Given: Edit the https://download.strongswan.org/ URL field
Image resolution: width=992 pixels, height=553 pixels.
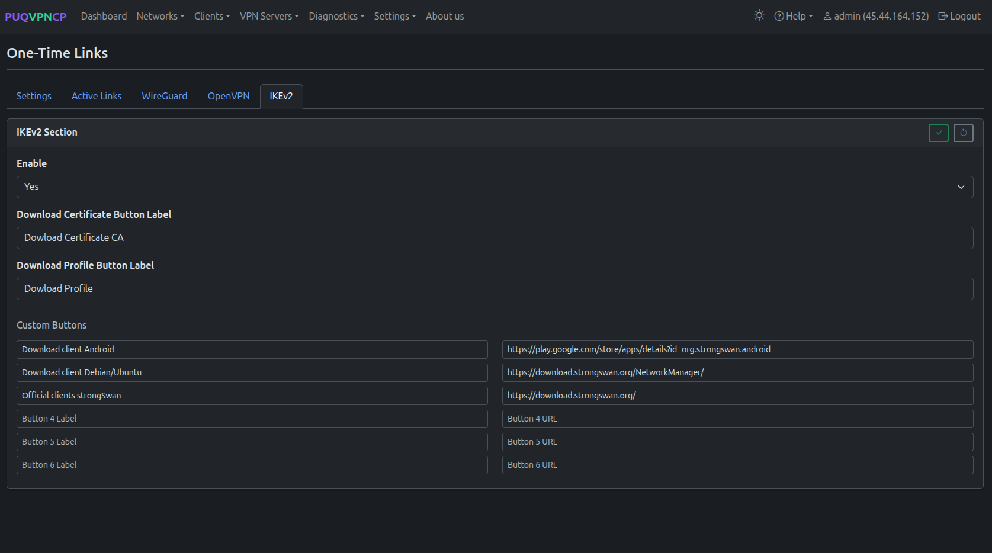Looking at the screenshot, I should tap(738, 396).
